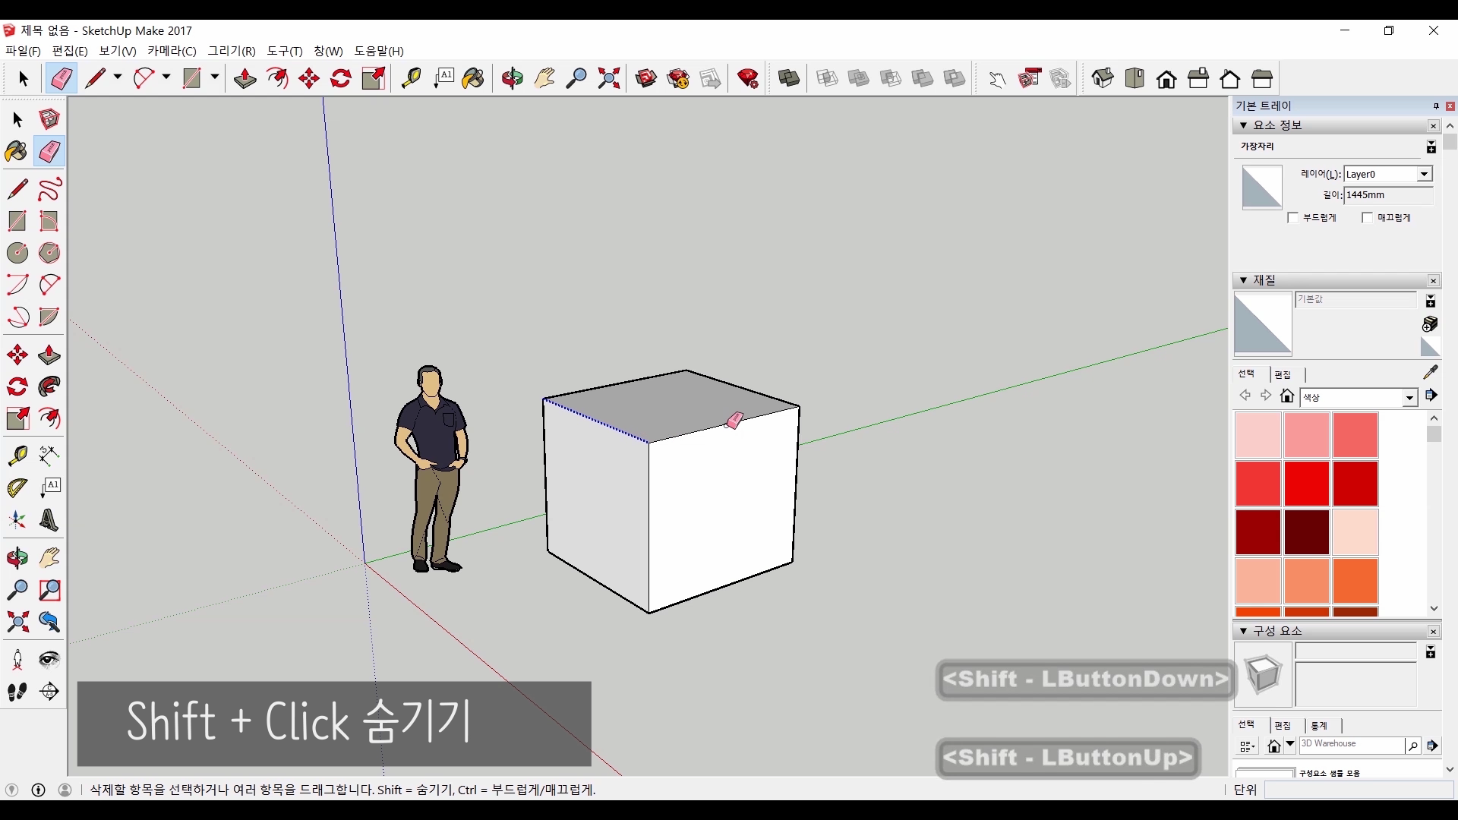Select the Walk footprints tool
The height and width of the screenshot is (820, 1458).
tap(17, 692)
